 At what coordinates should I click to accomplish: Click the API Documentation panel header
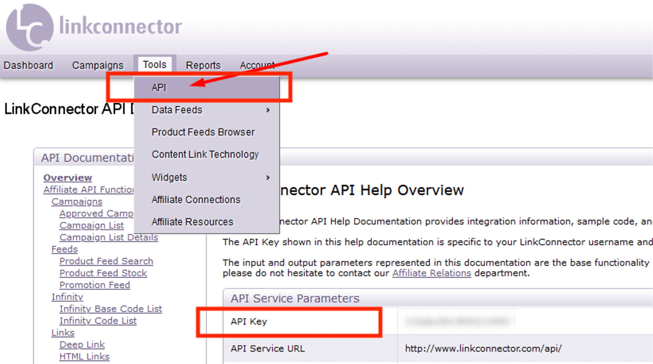[x=88, y=158]
